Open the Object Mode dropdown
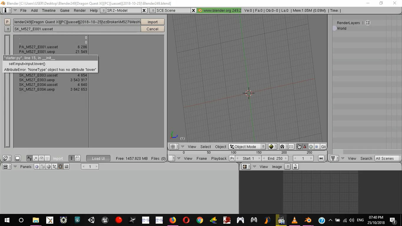402x226 pixels. [247, 147]
